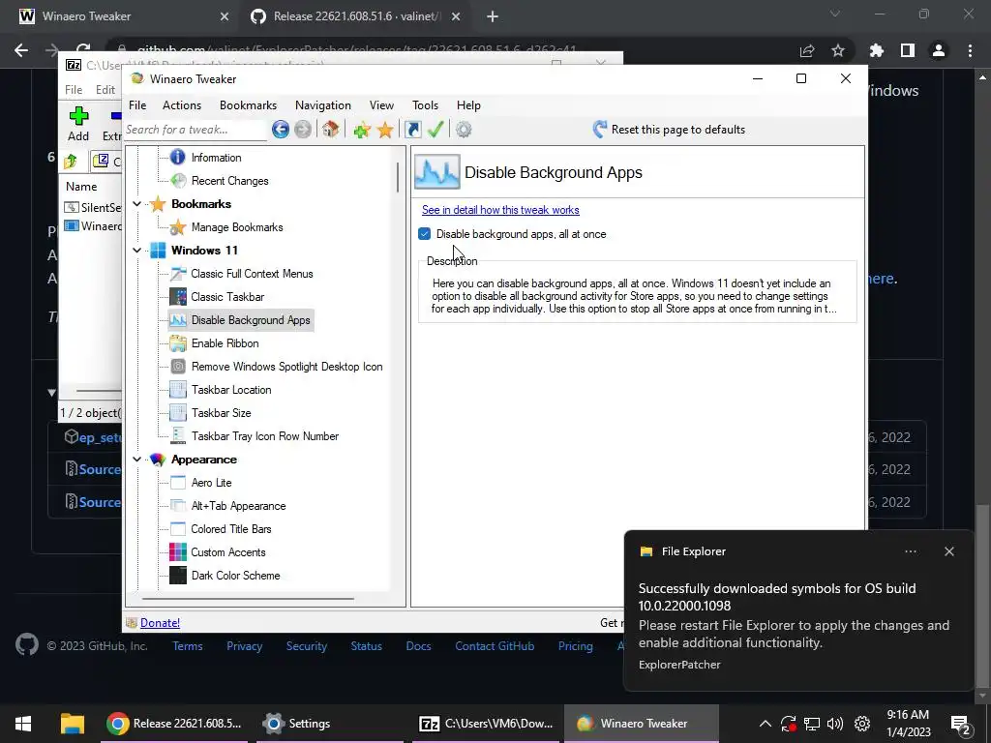This screenshot has height=743, width=991.
Task: Open File Explorer from taskbar
Action: (73, 724)
